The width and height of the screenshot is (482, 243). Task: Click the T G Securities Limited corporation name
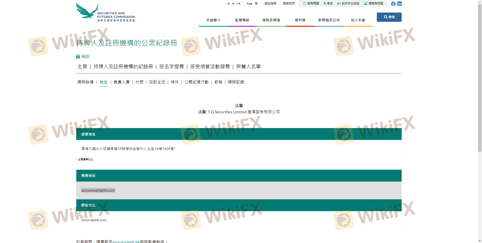(244, 112)
